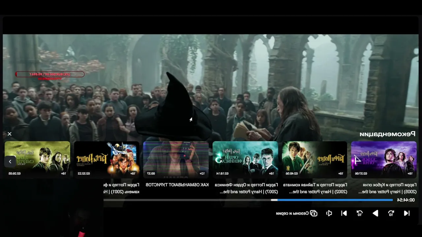Click the 00:44:54 time readout

click(406, 200)
